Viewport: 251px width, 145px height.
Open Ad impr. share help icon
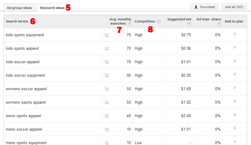pyautogui.click(x=219, y=24)
